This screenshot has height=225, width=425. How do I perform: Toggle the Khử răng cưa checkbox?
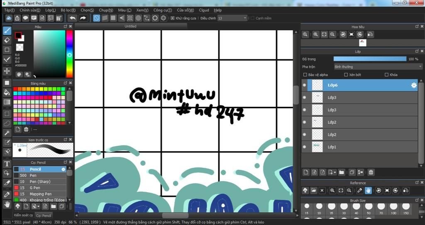tap(172, 18)
